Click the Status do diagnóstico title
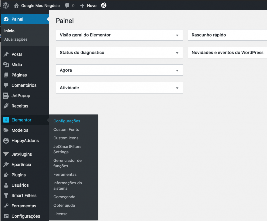This screenshot has width=267, height=221. coord(82,53)
